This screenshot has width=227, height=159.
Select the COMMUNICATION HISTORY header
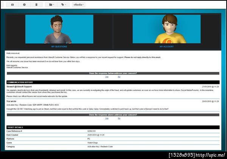[113, 82]
